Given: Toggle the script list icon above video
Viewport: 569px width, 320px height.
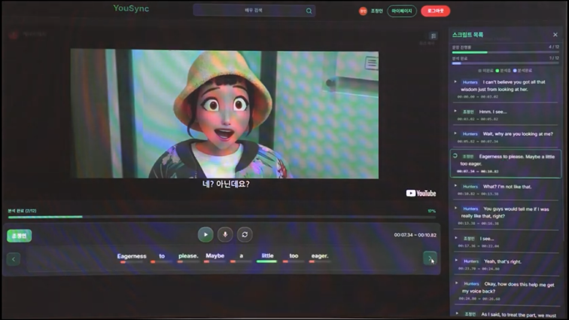Looking at the screenshot, I should (x=433, y=36).
